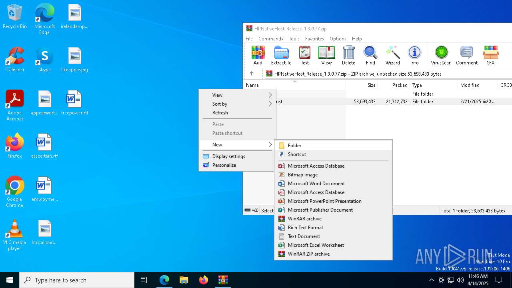The image size is (512, 288).
Task: Click the Test archive icon
Action: point(305,55)
